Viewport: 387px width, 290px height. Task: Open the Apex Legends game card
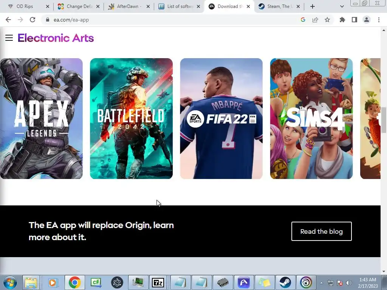tap(41, 119)
